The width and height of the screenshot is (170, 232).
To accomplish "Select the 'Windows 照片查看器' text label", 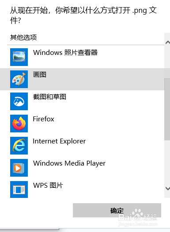I will click(65, 53).
